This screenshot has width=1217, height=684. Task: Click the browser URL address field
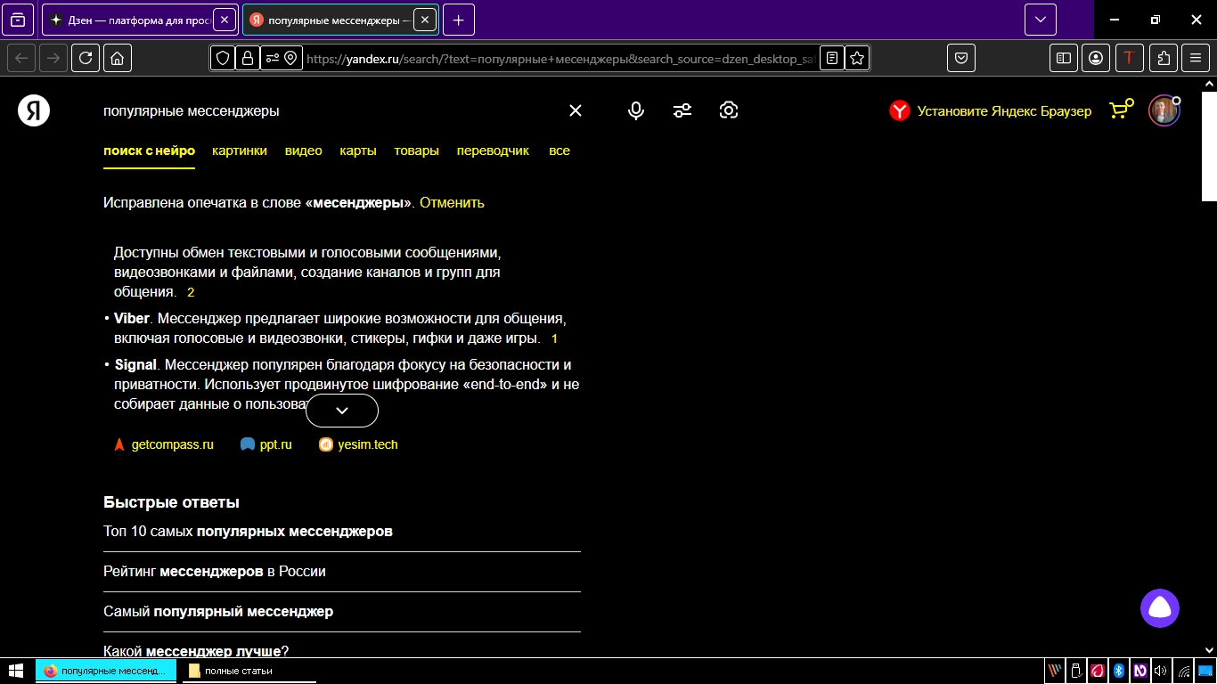coord(560,58)
